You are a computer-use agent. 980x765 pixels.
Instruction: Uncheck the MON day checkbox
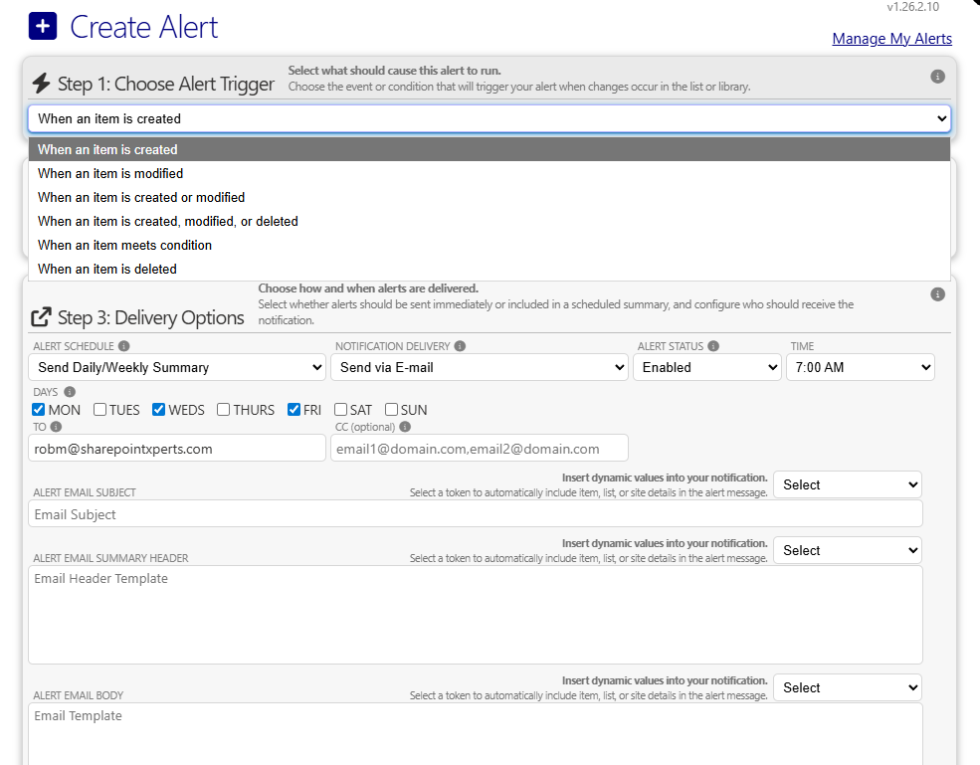click(39, 409)
